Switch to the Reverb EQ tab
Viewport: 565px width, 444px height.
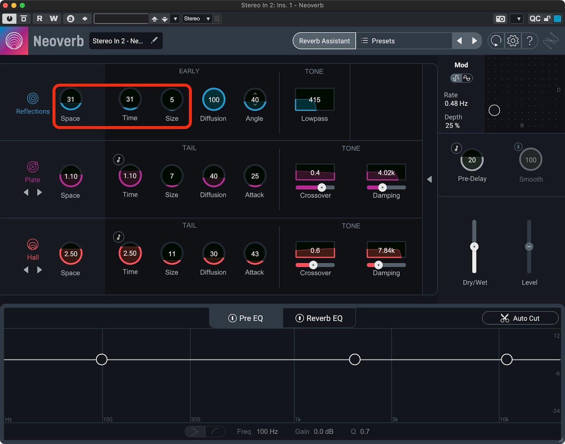point(319,318)
